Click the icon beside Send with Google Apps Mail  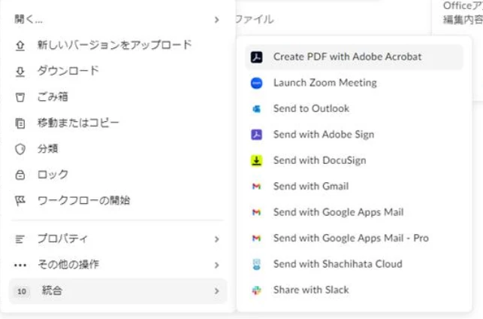click(256, 212)
